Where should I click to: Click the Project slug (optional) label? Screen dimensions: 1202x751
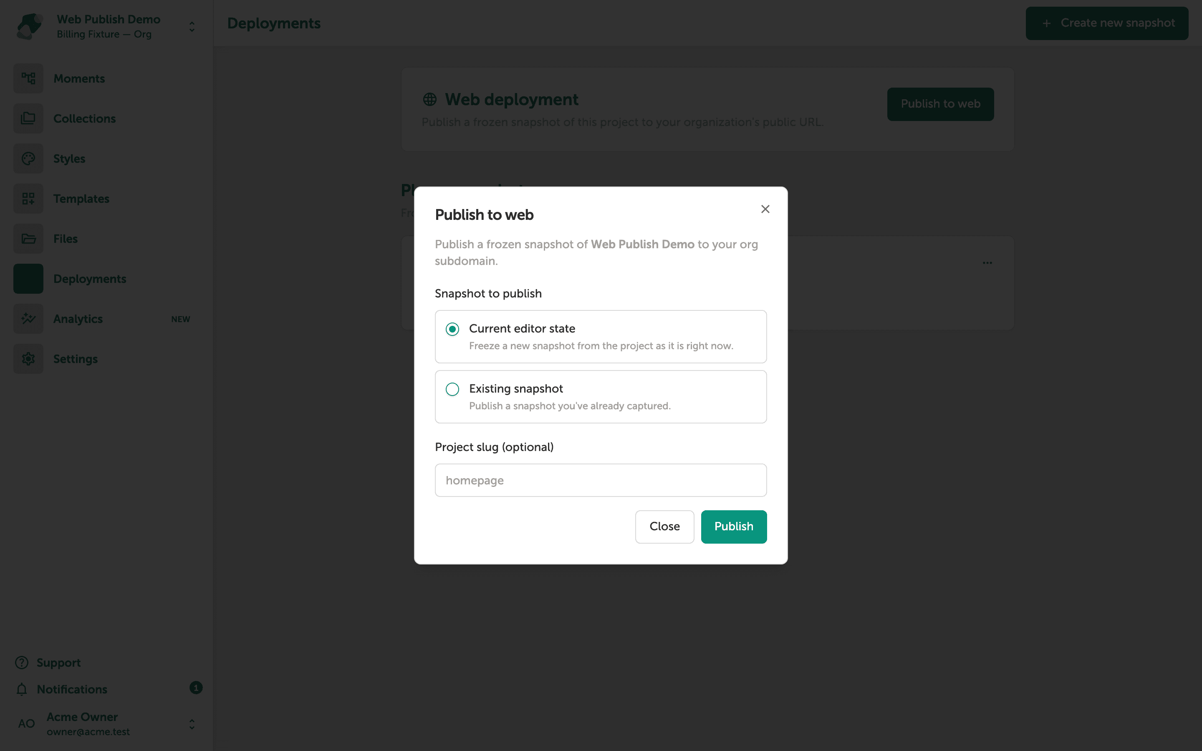coord(494,447)
